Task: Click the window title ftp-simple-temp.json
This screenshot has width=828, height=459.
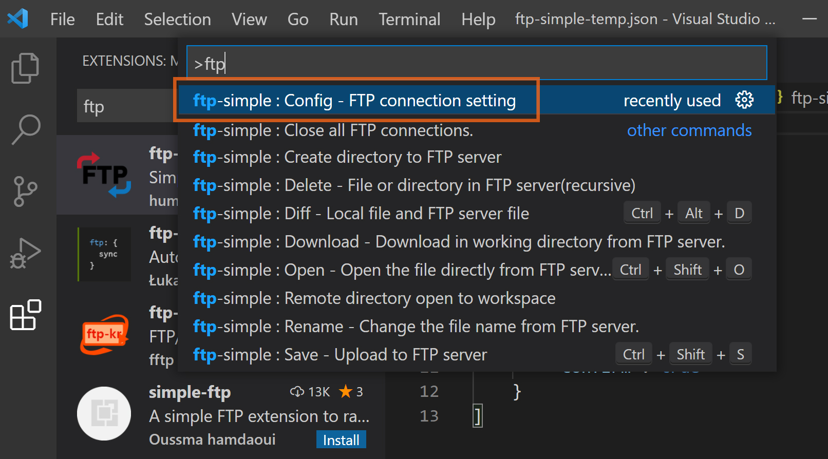Action: tap(645, 19)
